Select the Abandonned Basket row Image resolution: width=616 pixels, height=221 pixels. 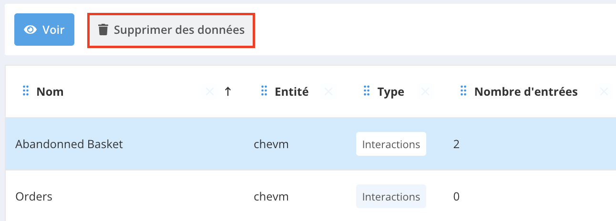69,144
